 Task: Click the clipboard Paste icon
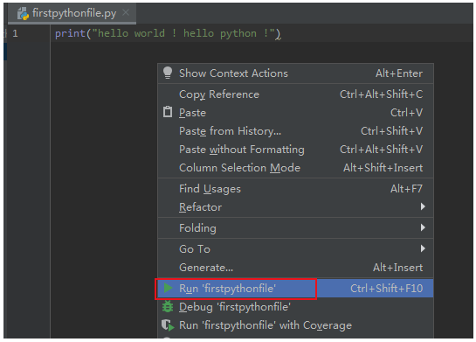[x=168, y=112]
